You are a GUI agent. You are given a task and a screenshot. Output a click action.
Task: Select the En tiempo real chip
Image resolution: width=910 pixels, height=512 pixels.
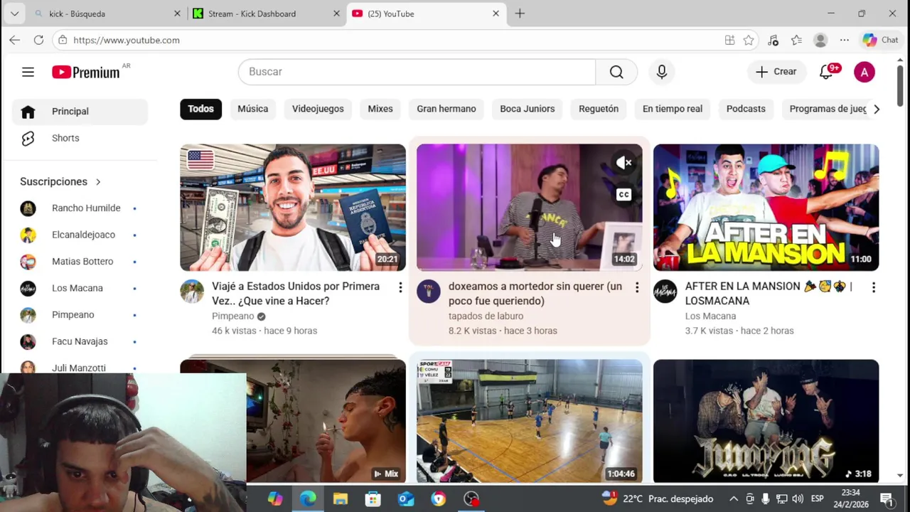(x=673, y=109)
